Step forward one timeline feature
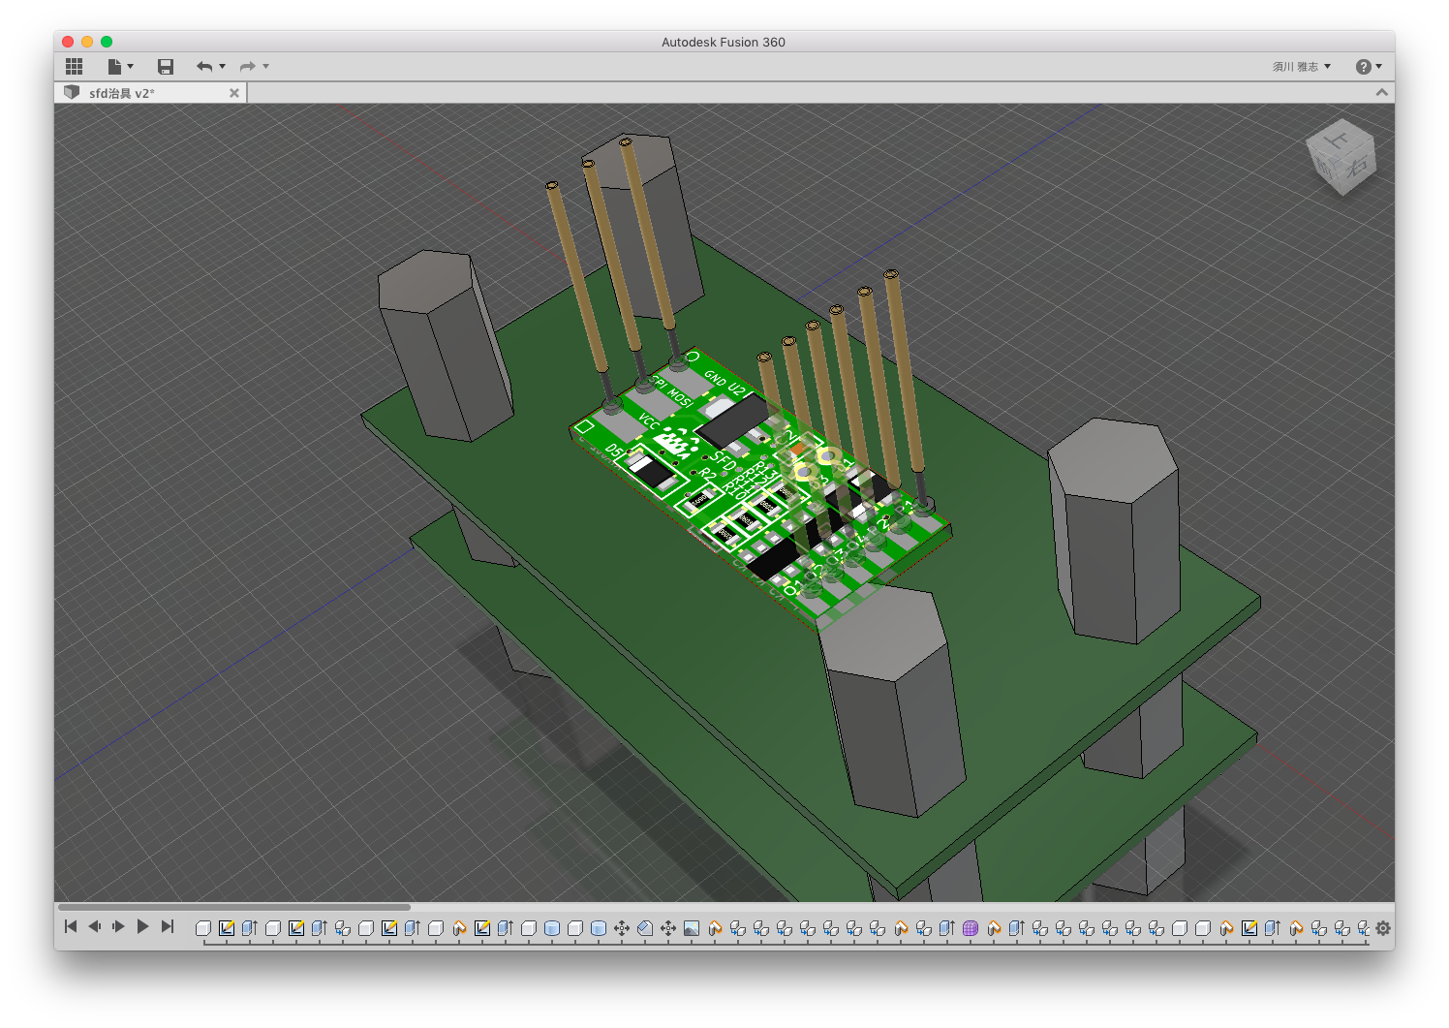The image size is (1449, 1028). (x=118, y=926)
